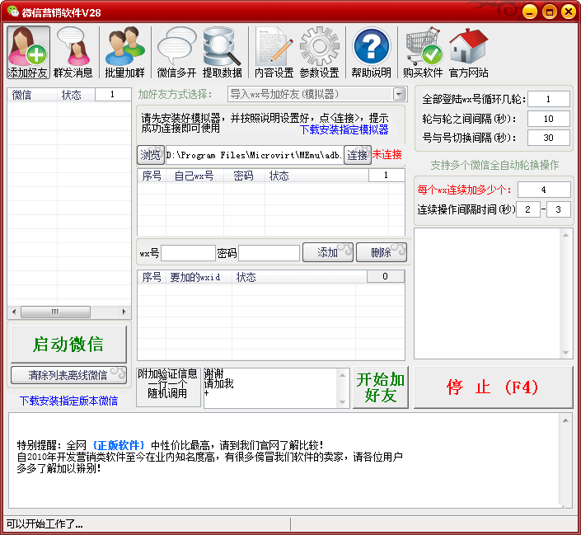Screen dimensions: 581x535
Task: Click the WeChat logo in title bar
Action: [x=12, y=12]
